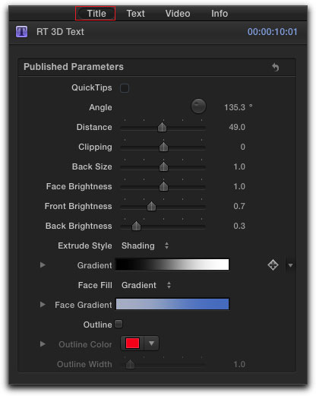Click the gradient onscreen control crosshair icon
The height and width of the screenshot is (396, 316).
pos(273,265)
